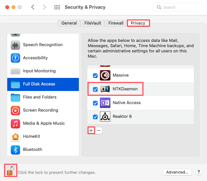The width and height of the screenshot is (207, 181).
Task: Click the Advanced… button
Action: (177, 172)
